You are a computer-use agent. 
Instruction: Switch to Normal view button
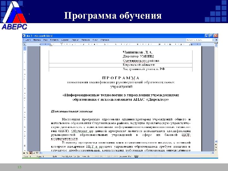(24, 153)
